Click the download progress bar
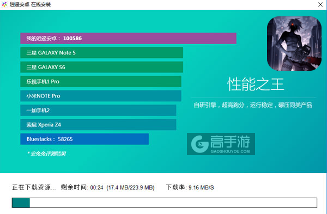This screenshot has height=214, width=327. click(x=165, y=203)
